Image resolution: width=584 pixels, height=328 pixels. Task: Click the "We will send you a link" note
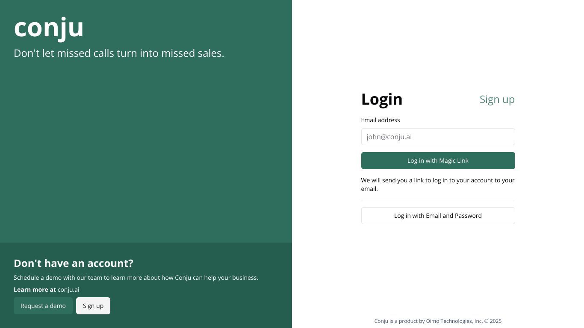438,184
